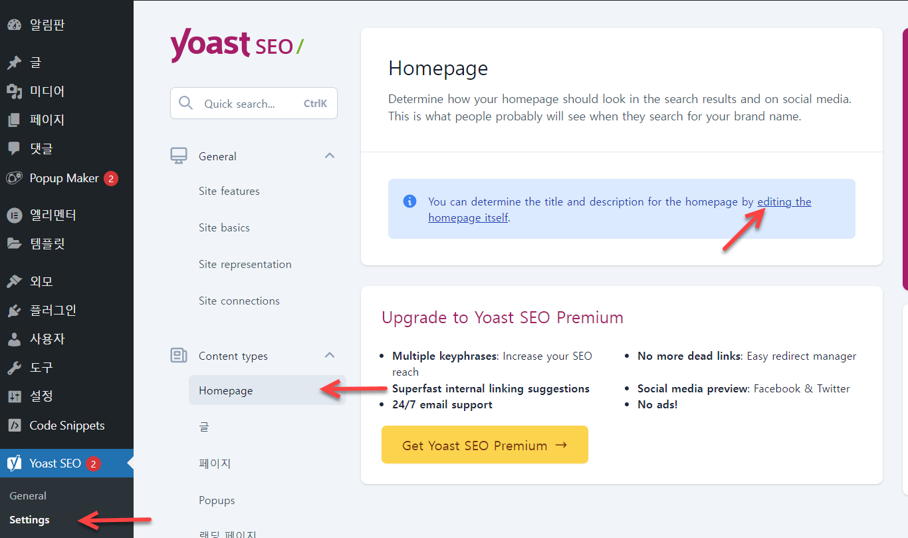
Task: Click the magnifier icon in Quick search
Action: coord(186,103)
